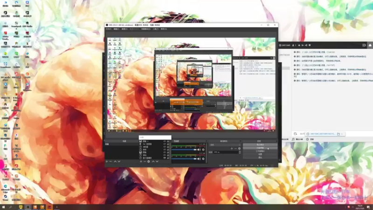Click the exit-arrow icon beside the home icon
Image resolution: width=373 pixels, height=210 pixels.
coord(364,45)
